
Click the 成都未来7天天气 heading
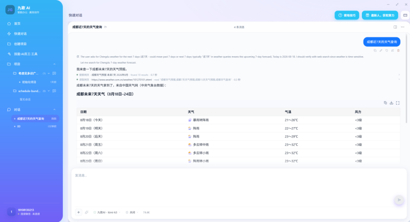(105, 94)
